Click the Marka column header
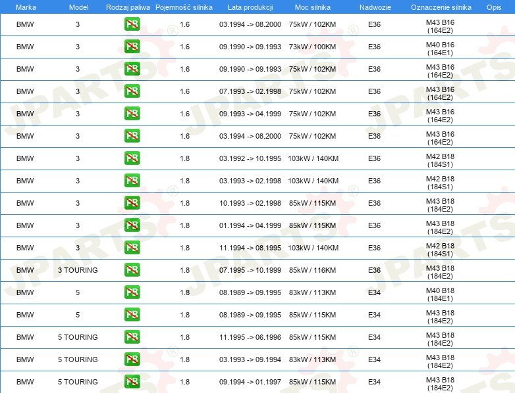Image resolution: width=515 pixels, height=393 pixels. [26, 7]
